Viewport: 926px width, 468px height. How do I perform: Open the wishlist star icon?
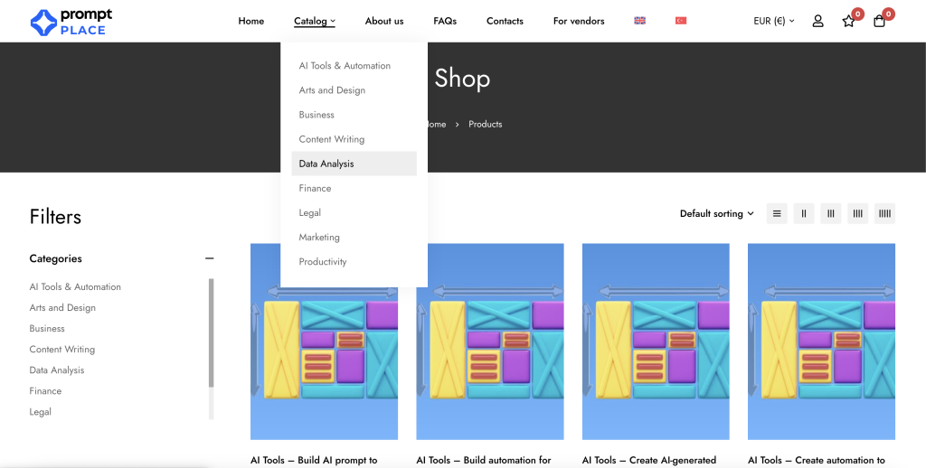(848, 21)
